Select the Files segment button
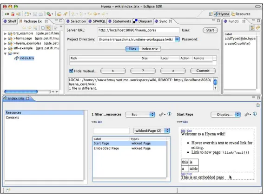 click(132, 49)
